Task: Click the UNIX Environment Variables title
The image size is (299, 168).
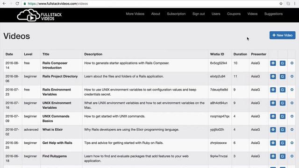Action: [x=57, y=105]
